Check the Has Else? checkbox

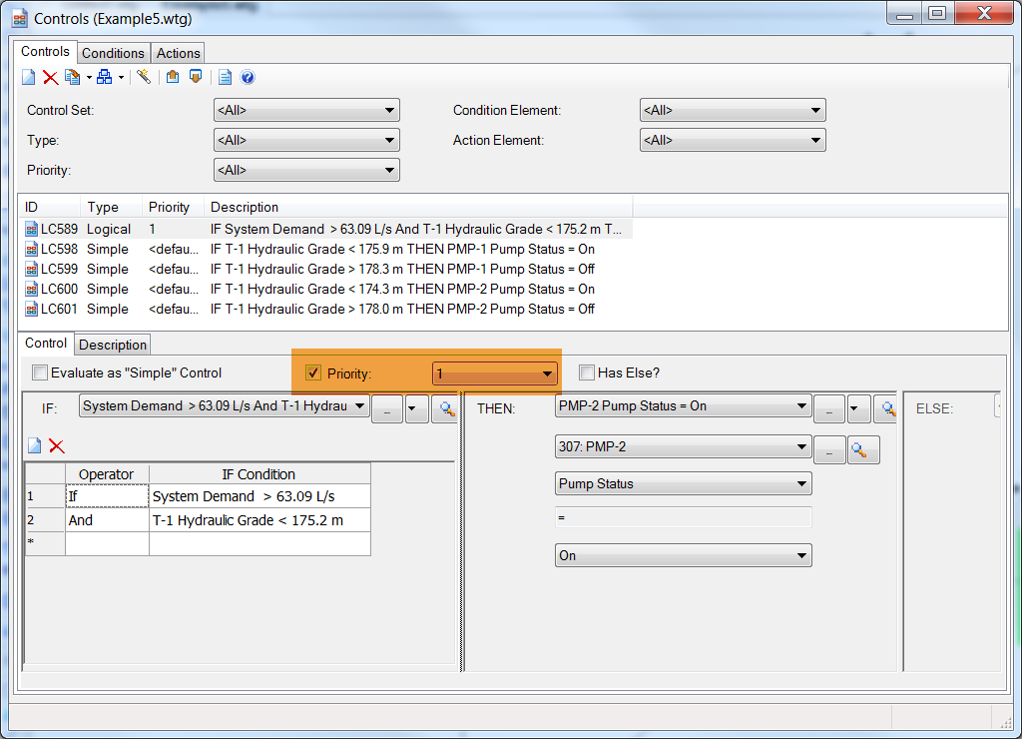(587, 373)
